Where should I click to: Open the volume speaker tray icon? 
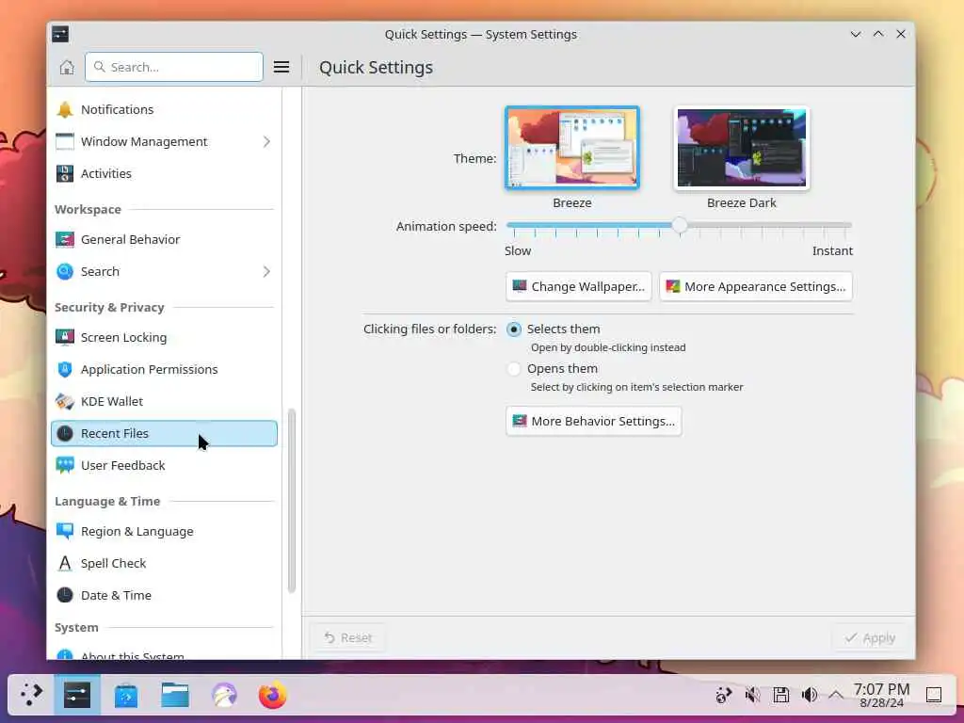(809, 695)
